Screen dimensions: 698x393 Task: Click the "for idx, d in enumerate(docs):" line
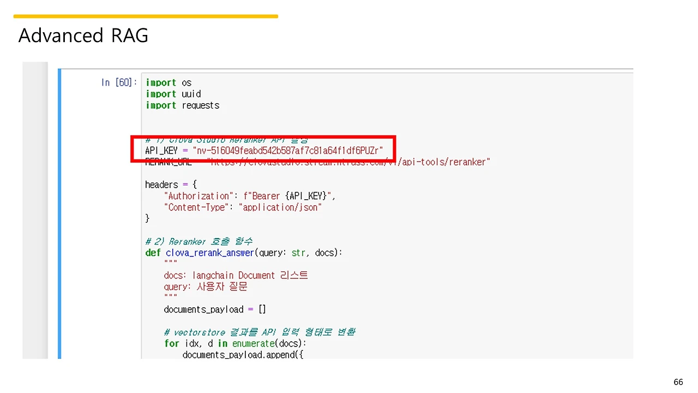click(x=236, y=343)
